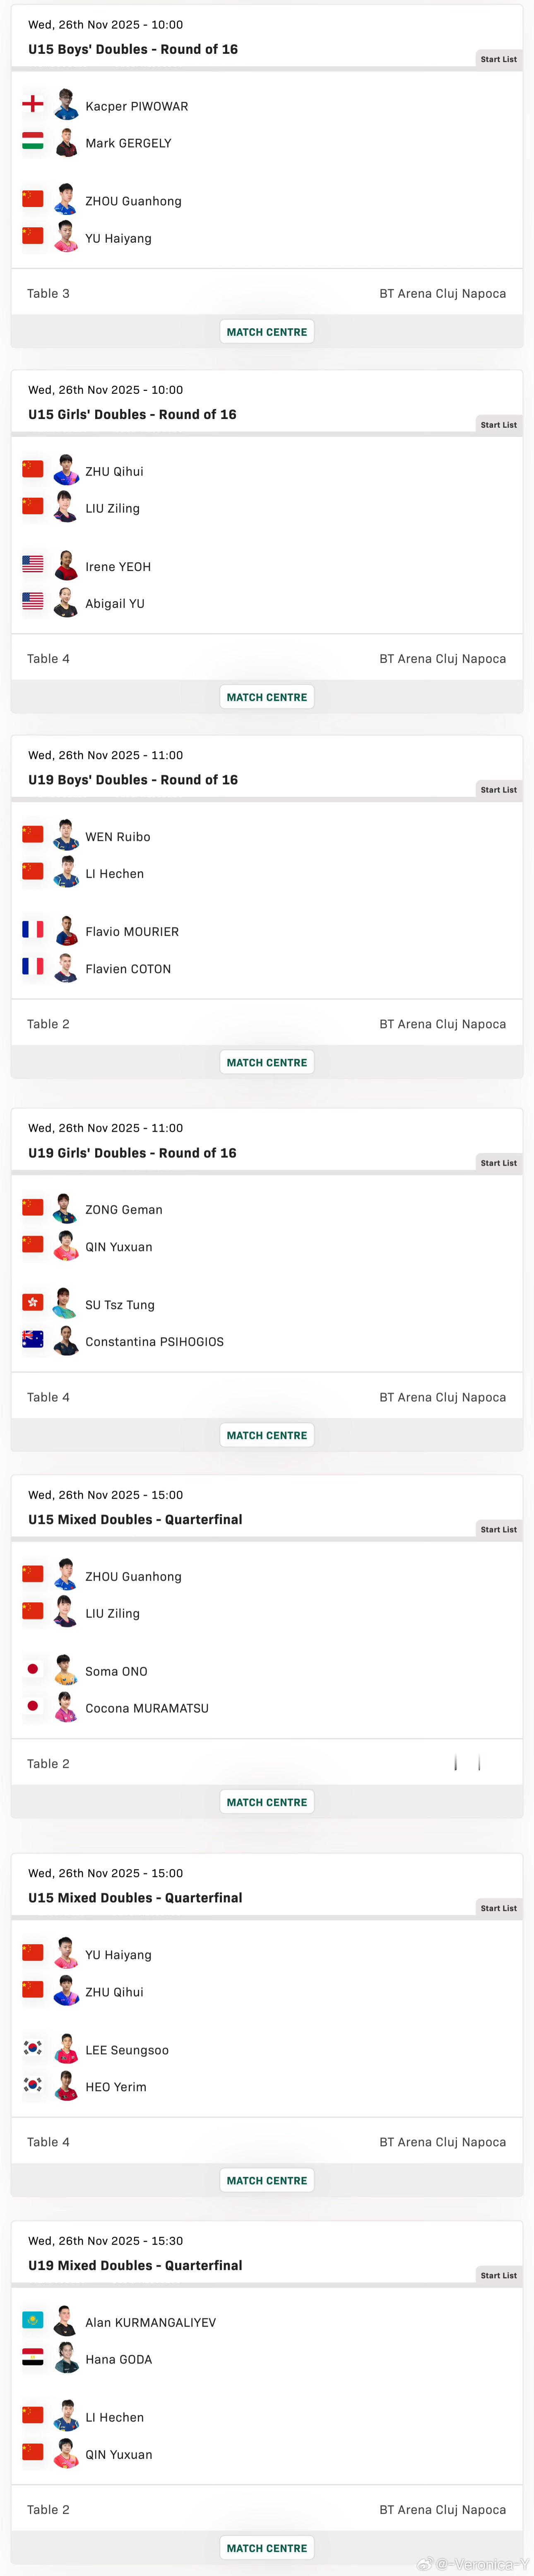The image size is (534, 2576).
Task: Open player name link HEO Yerim
Action: (116, 2087)
